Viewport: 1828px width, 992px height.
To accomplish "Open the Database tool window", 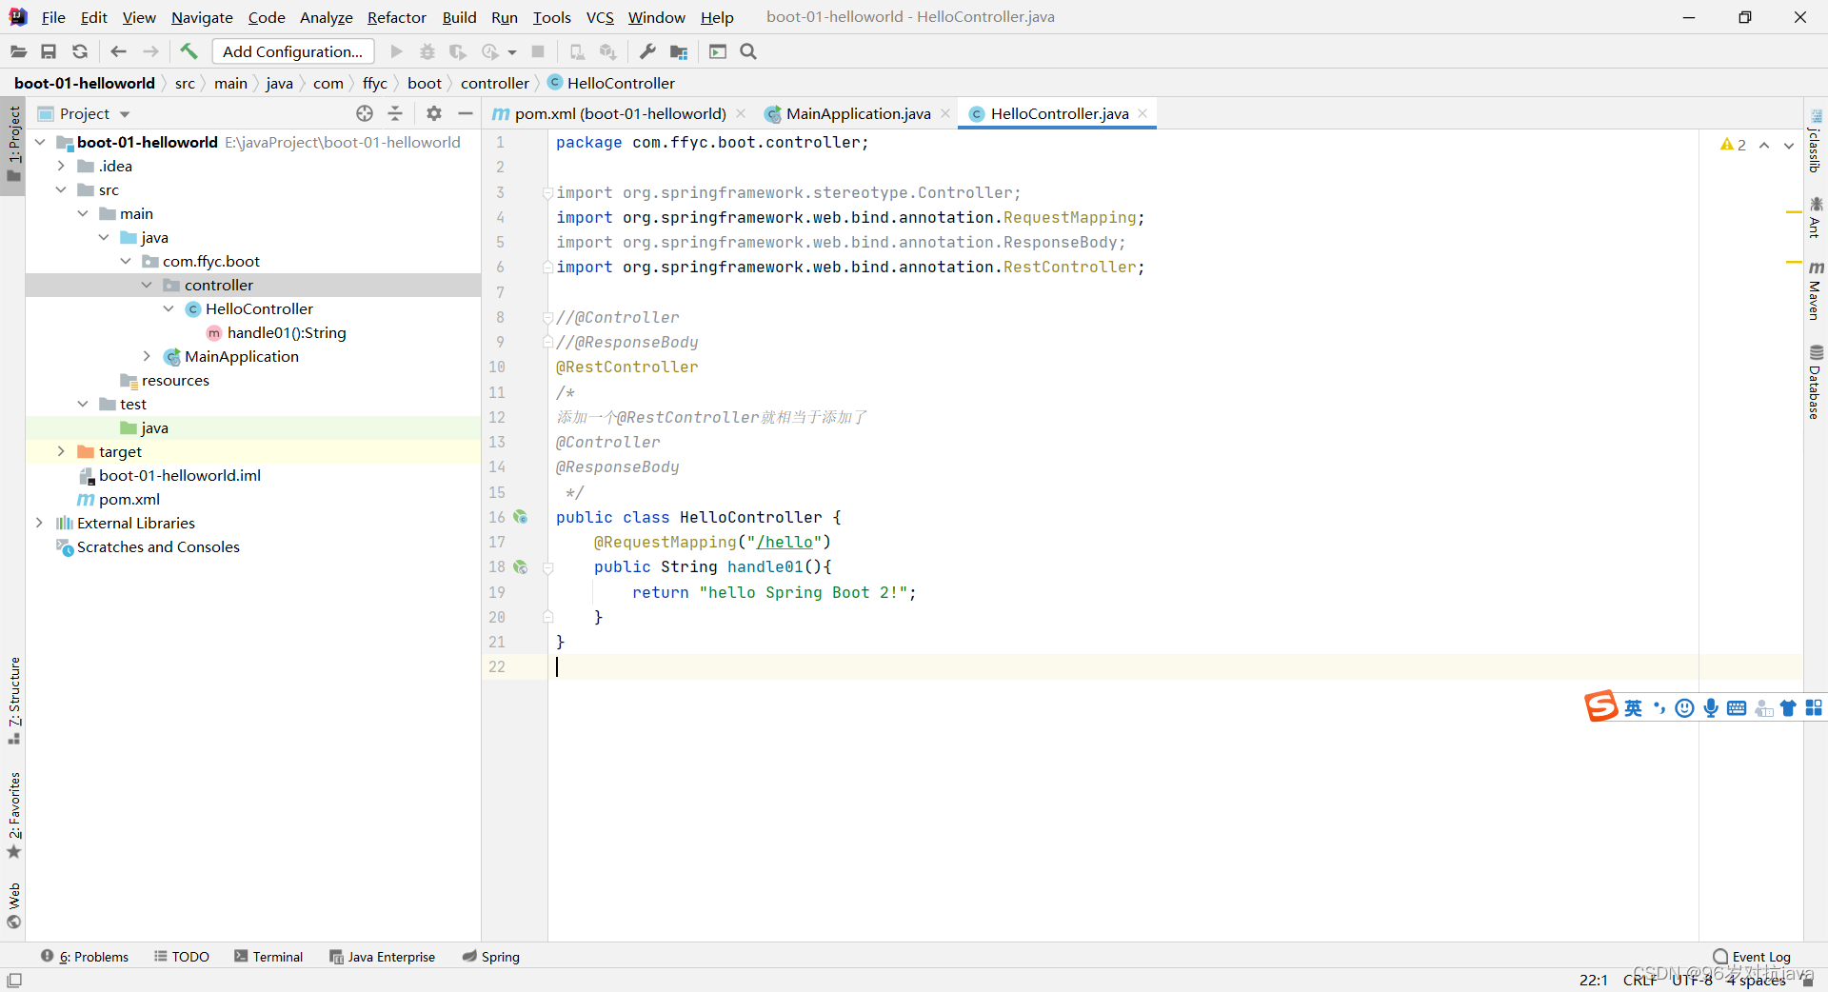I will click(1816, 382).
